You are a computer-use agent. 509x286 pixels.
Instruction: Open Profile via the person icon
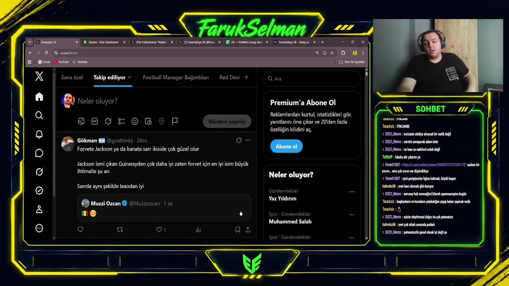point(39,209)
